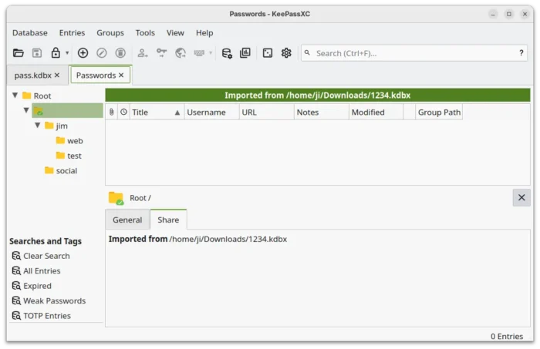Click the Auto-Type keyboard icon
540x349 pixels.
[199, 53]
